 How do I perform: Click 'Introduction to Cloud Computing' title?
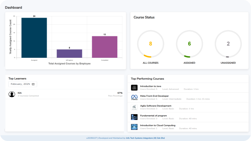(x=158, y=125)
